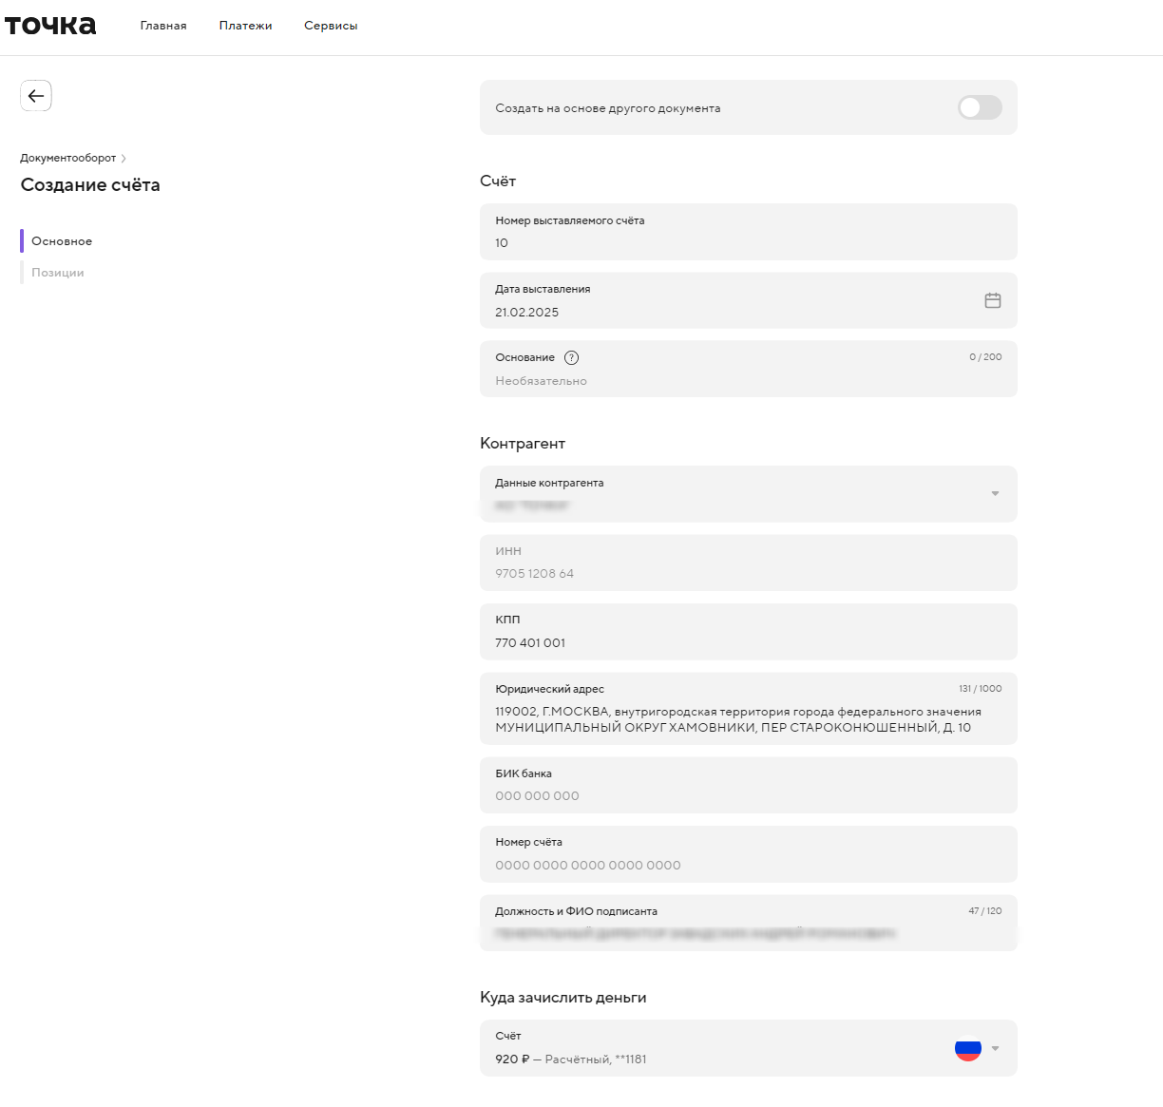This screenshot has height=1107, width=1163.
Task: Click the Russian flag currency icon
Action: coord(967,1049)
